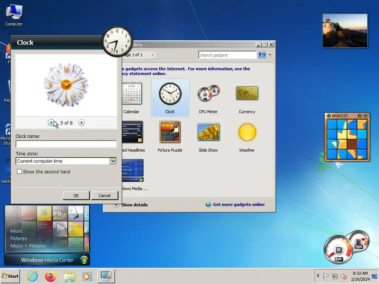This screenshot has height=284, width=379.
Task: Open the Start menu
Action: [10, 276]
